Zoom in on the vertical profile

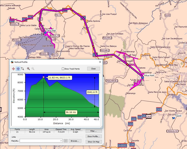click(x=28, y=69)
